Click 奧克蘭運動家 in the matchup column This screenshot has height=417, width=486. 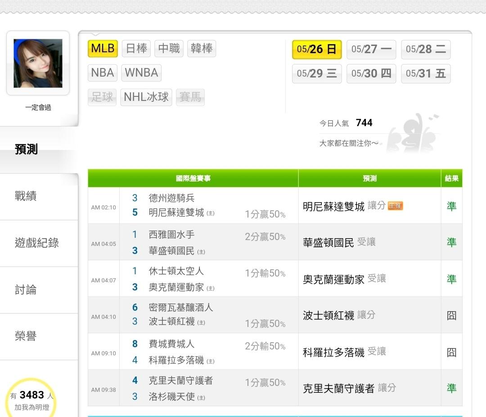click(x=176, y=287)
